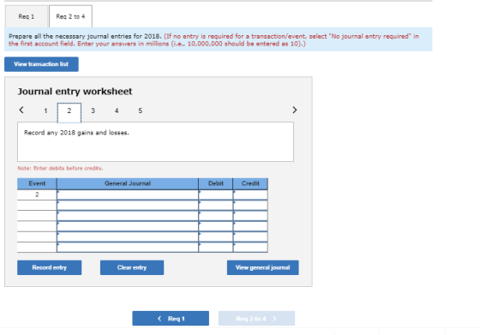Open journal entry number 4
This screenshot has height=335, width=480.
point(117,111)
